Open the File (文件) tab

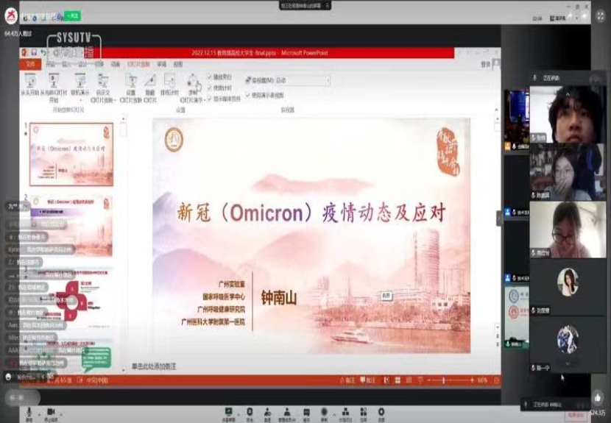coord(30,64)
